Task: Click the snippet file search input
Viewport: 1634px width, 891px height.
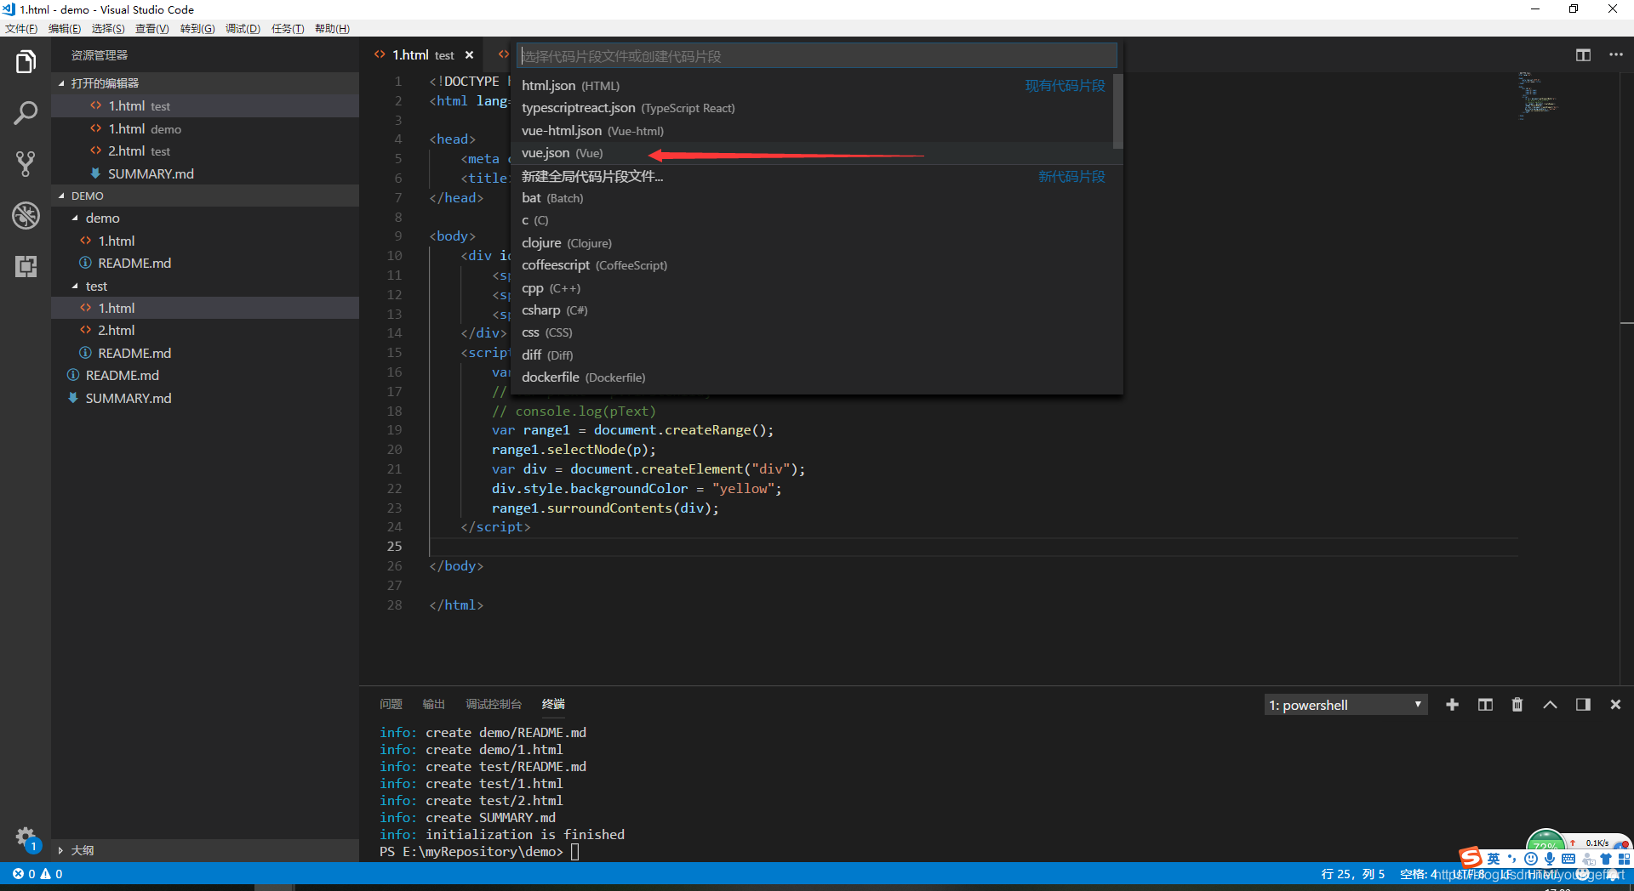Action: (817, 56)
